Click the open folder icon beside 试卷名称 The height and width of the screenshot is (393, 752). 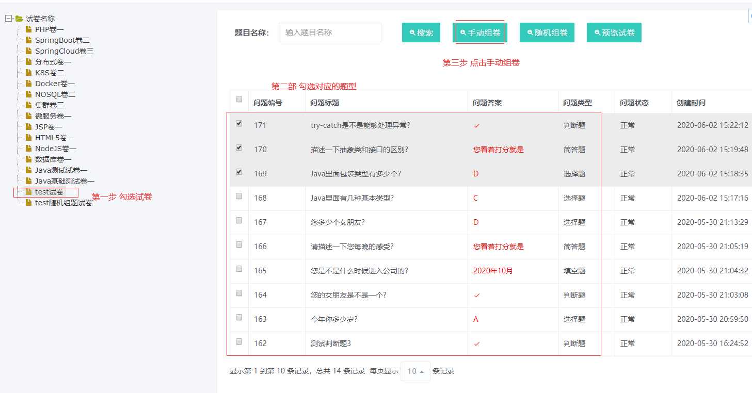(x=19, y=19)
